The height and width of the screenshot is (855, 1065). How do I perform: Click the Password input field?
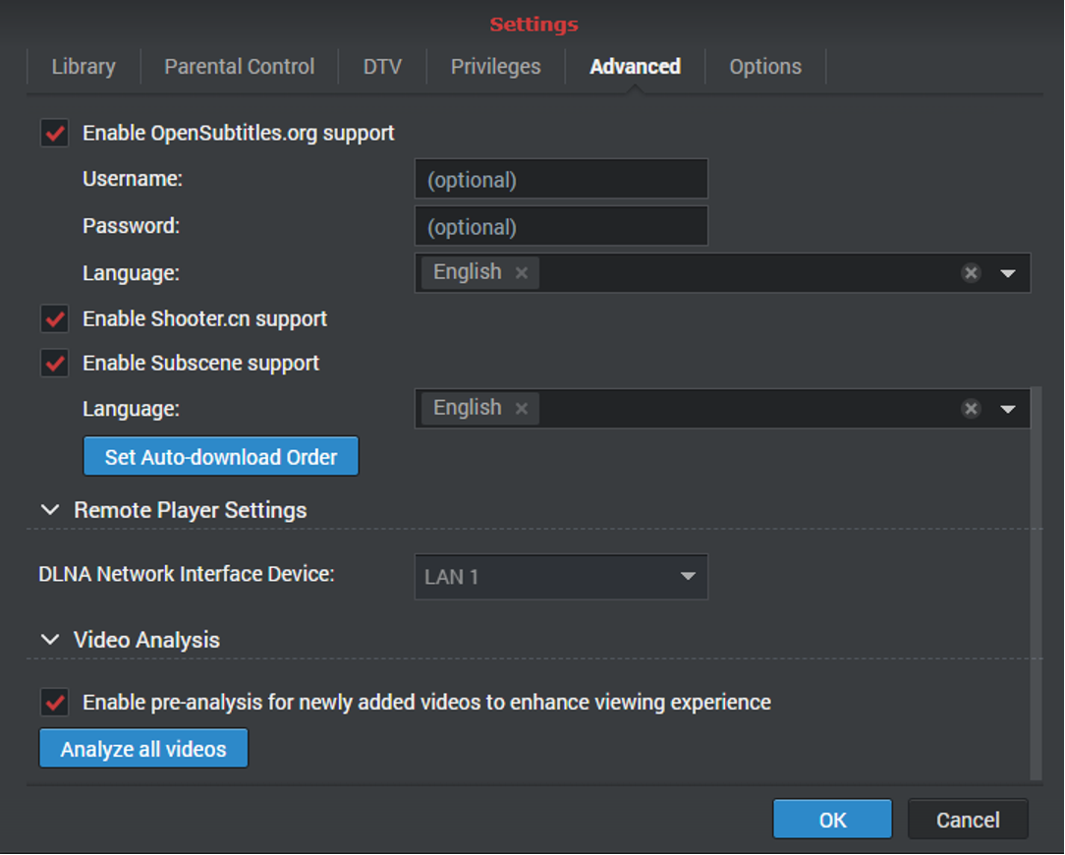tap(561, 226)
